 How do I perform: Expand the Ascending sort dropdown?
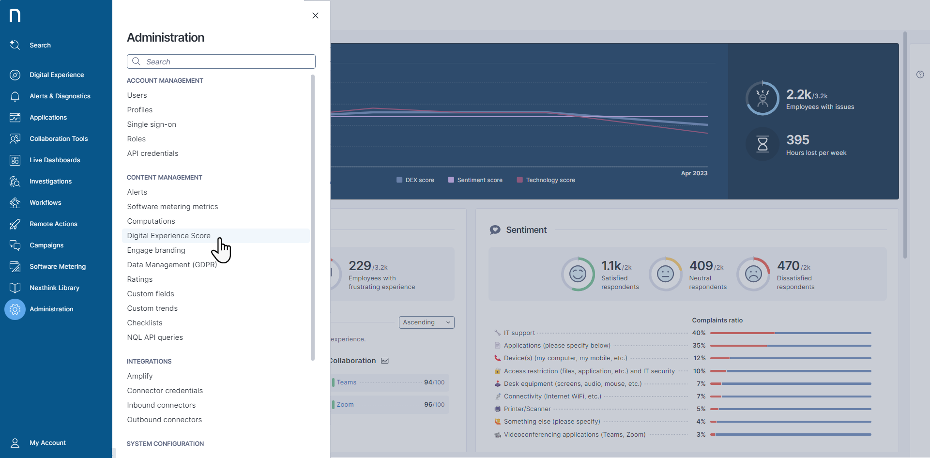pos(426,322)
